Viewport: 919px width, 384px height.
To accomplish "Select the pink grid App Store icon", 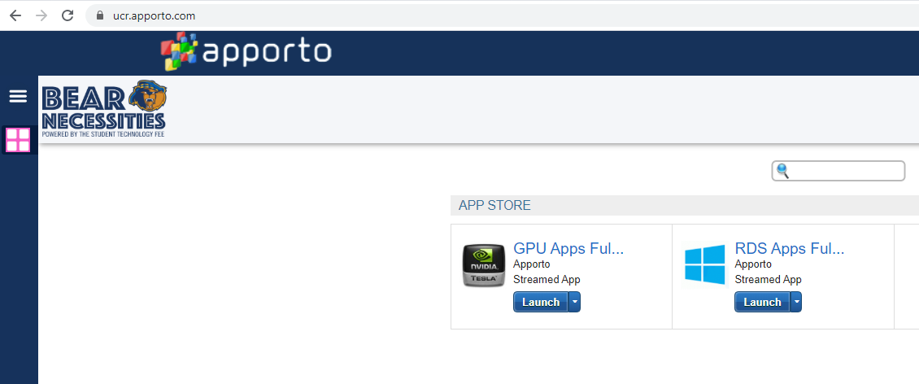I will tap(18, 140).
